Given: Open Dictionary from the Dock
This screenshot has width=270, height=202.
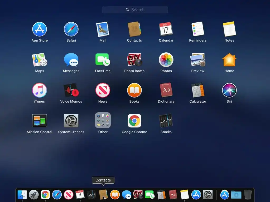Looking at the screenshot, I should pyautogui.click(x=173, y=195).
